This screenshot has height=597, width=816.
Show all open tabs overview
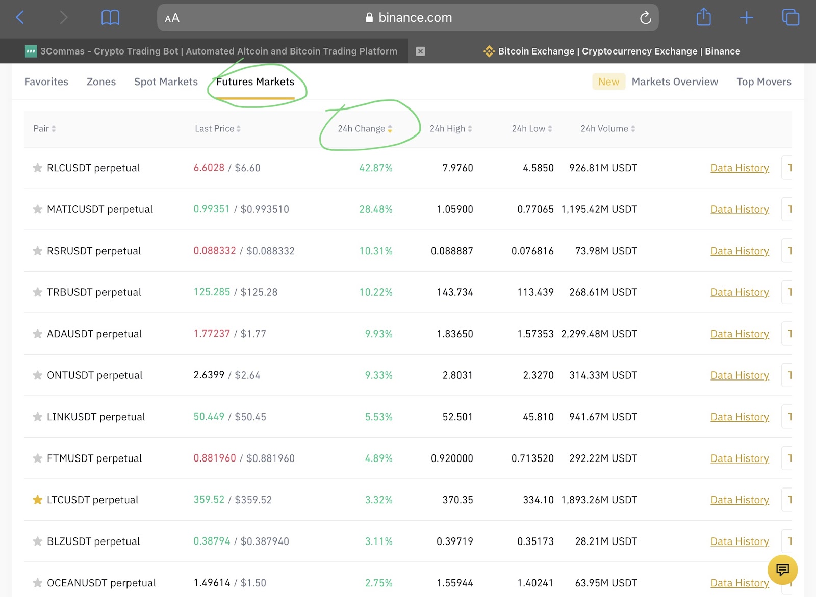coord(790,17)
